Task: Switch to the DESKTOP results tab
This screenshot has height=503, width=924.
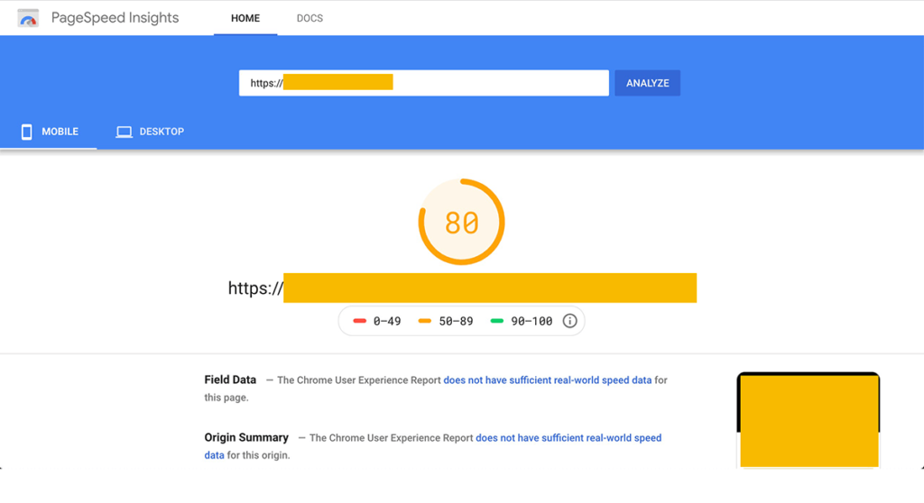Action: [150, 132]
